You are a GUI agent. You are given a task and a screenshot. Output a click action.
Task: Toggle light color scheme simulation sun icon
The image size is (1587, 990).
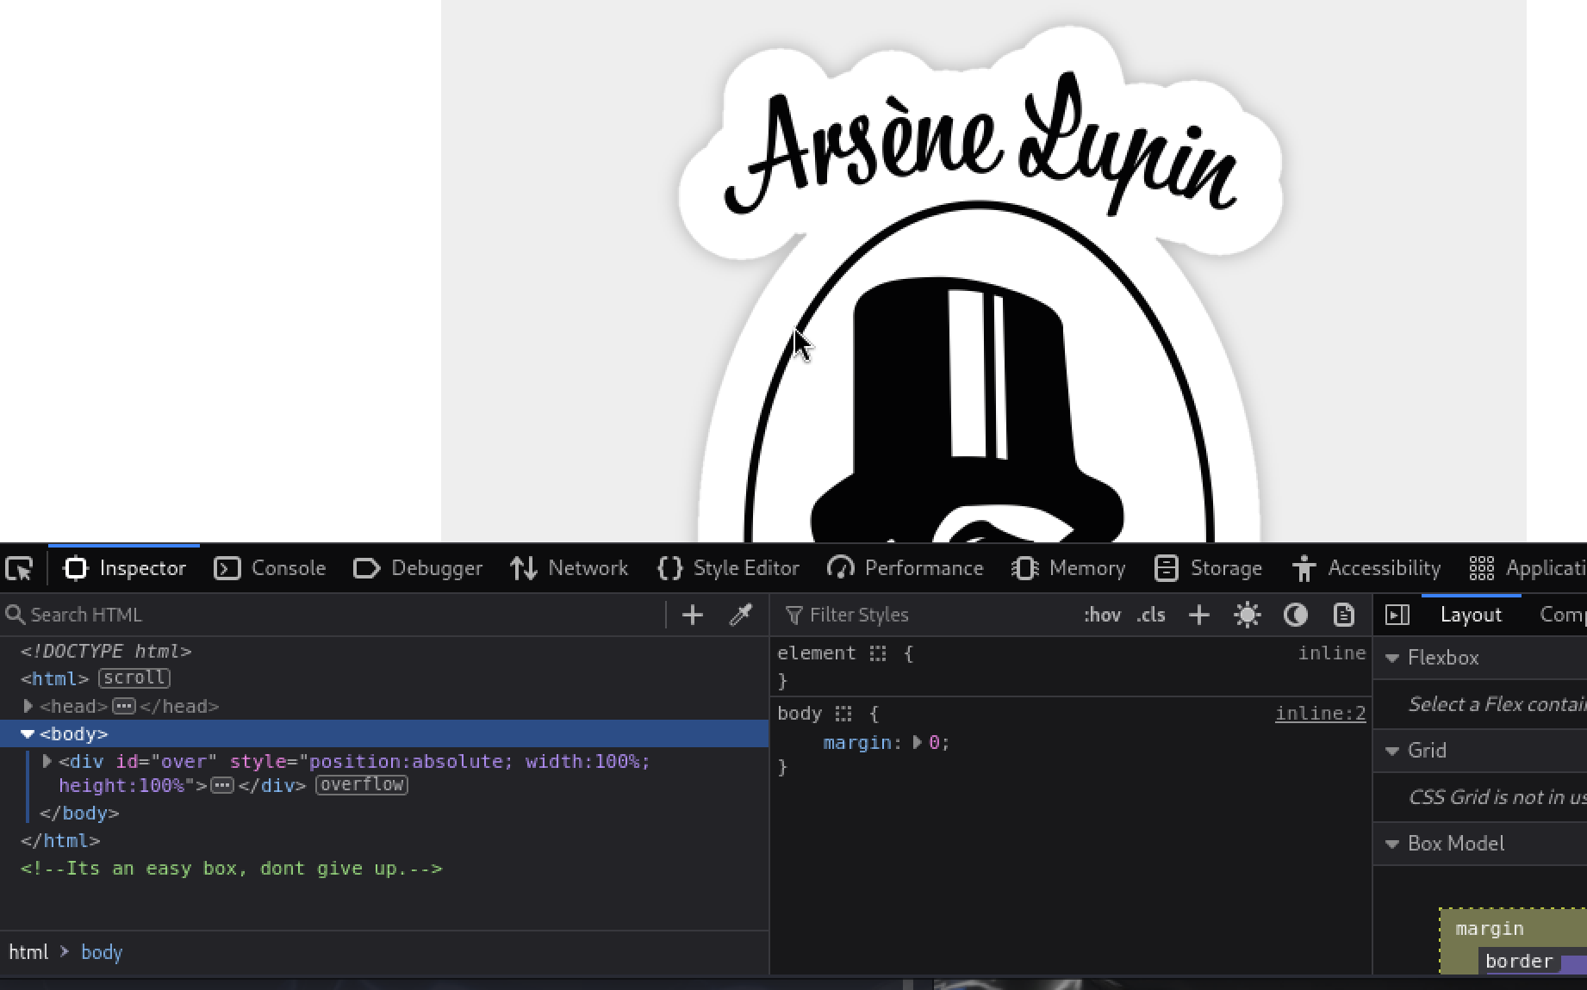(x=1247, y=615)
